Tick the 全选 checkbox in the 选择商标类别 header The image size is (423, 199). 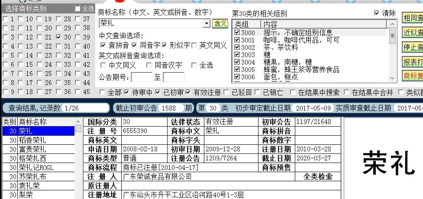[x=77, y=9]
